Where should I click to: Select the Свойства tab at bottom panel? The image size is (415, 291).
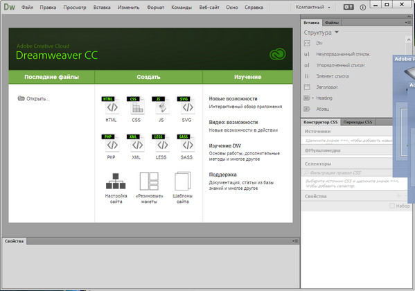[14, 241]
